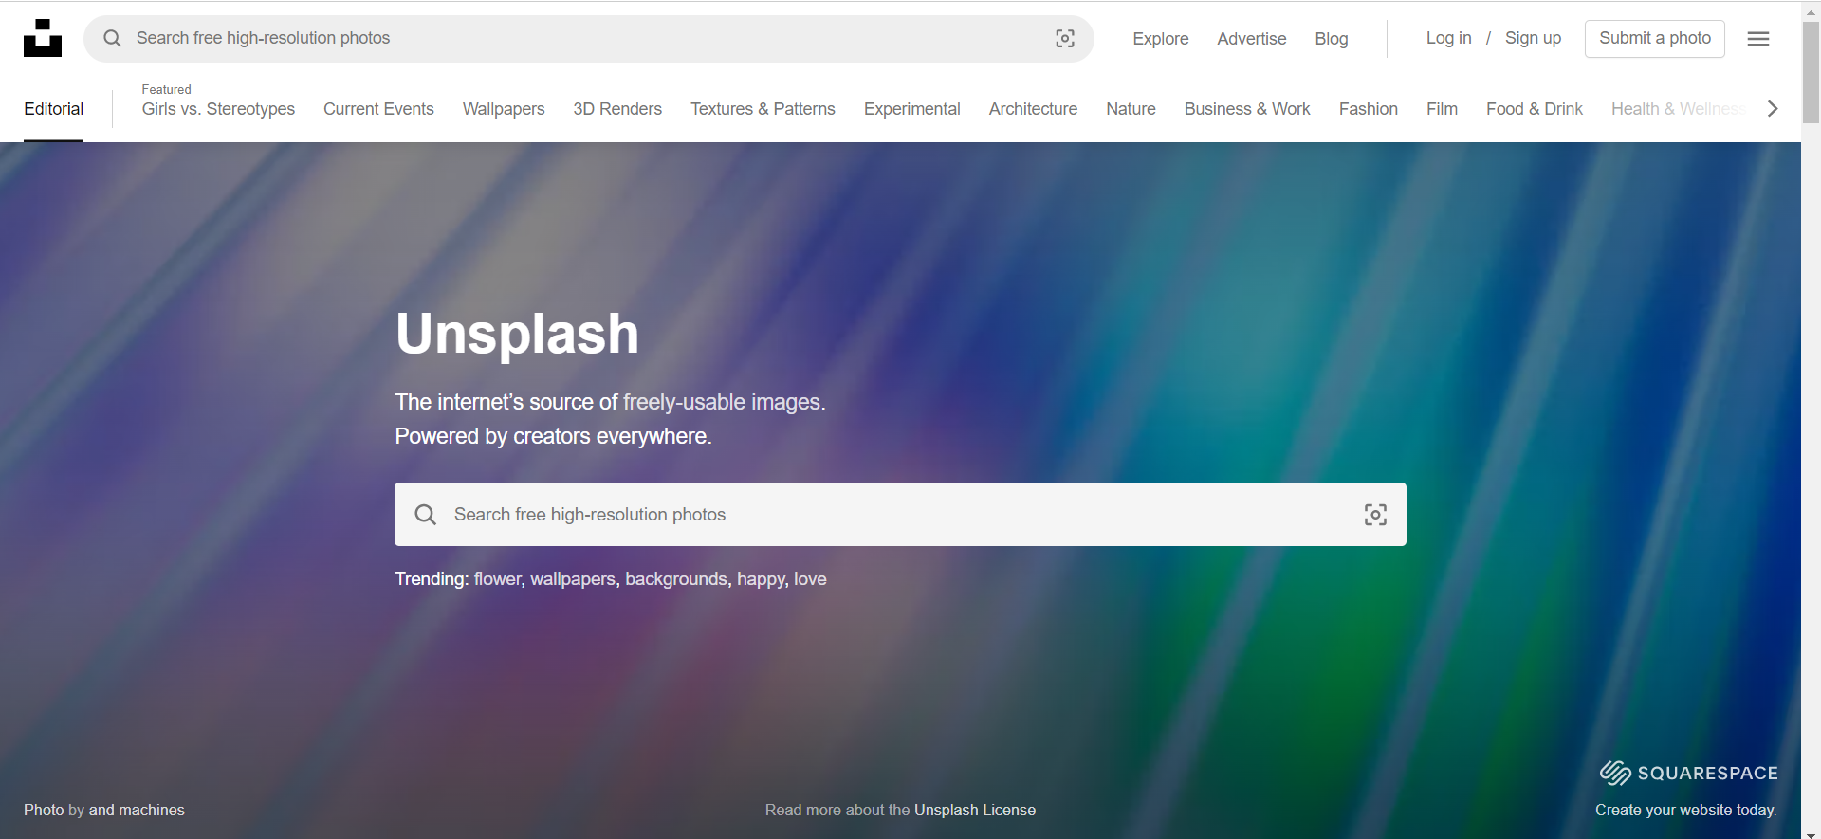Open the hamburger menu icon
The width and height of the screenshot is (1821, 839).
(x=1758, y=39)
